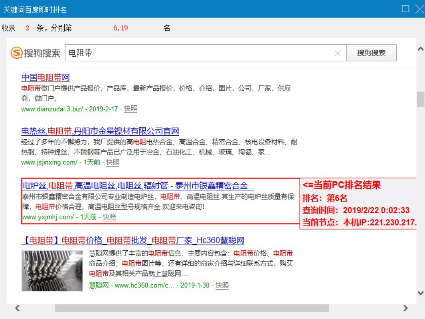425x319 pixels.
Task: Open 快照 for www.dianzudai.3.biz result
Action: tap(130, 109)
